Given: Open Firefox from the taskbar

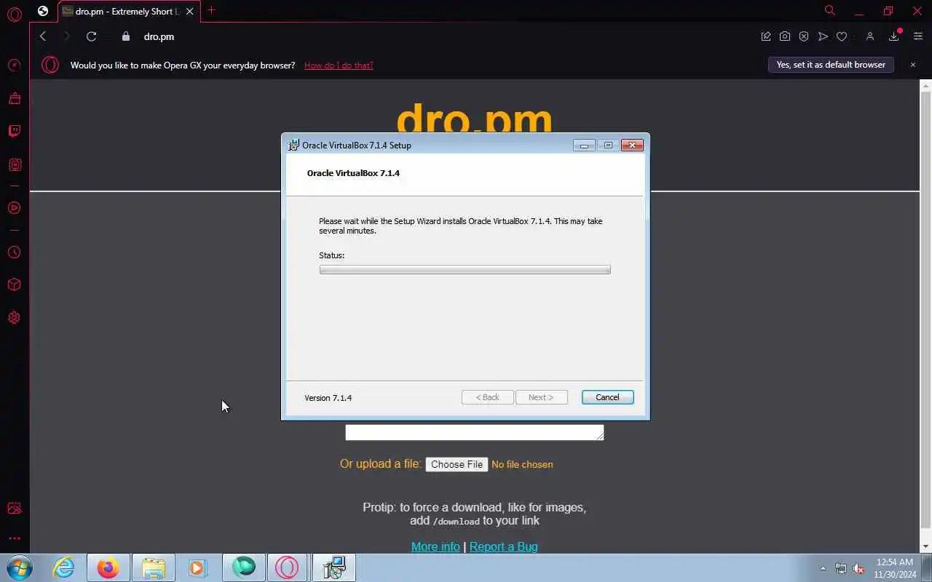Looking at the screenshot, I should [108, 567].
